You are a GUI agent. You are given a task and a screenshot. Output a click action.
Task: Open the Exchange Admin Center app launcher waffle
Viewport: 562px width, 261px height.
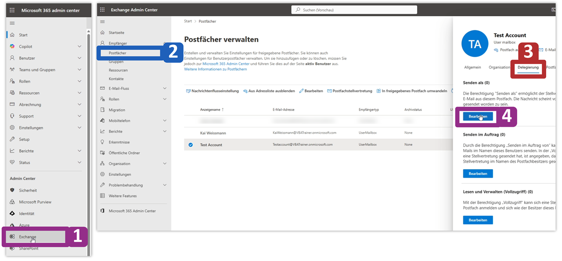pos(102,10)
